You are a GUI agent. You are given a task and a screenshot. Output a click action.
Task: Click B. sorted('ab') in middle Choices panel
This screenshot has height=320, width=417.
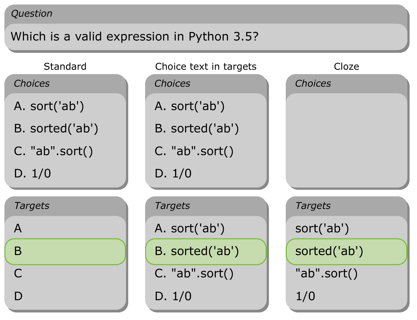coord(197,128)
